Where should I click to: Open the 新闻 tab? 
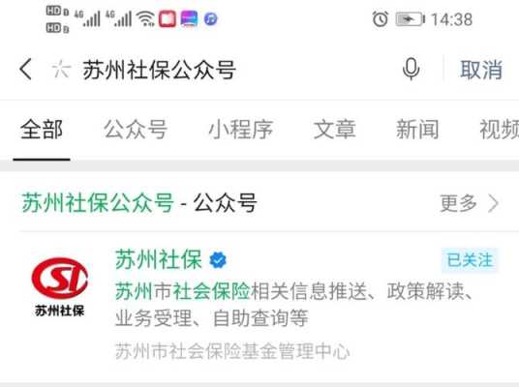pyautogui.click(x=417, y=130)
